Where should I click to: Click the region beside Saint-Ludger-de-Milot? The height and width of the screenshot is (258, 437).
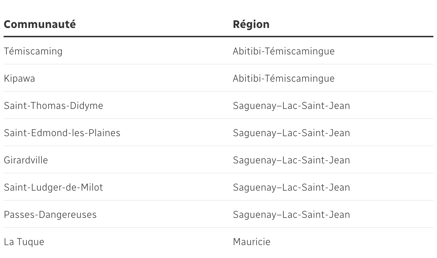pos(291,187)
